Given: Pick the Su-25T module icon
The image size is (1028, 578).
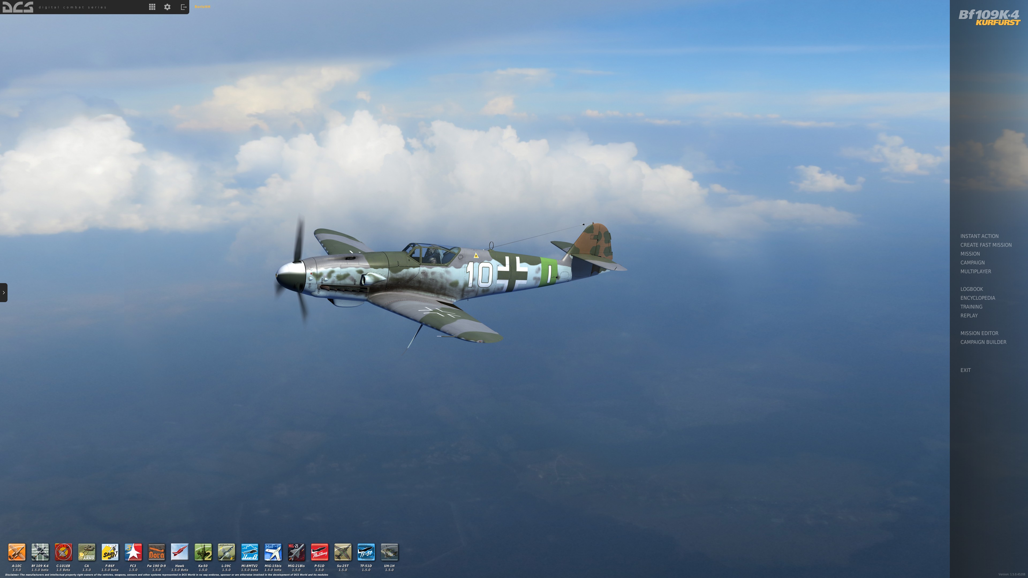Looking at the screenshot, I should [x=343, y=552].
